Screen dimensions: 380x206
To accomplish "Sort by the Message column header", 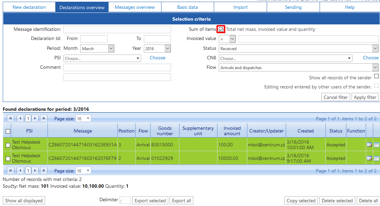I will click(83, 131).
